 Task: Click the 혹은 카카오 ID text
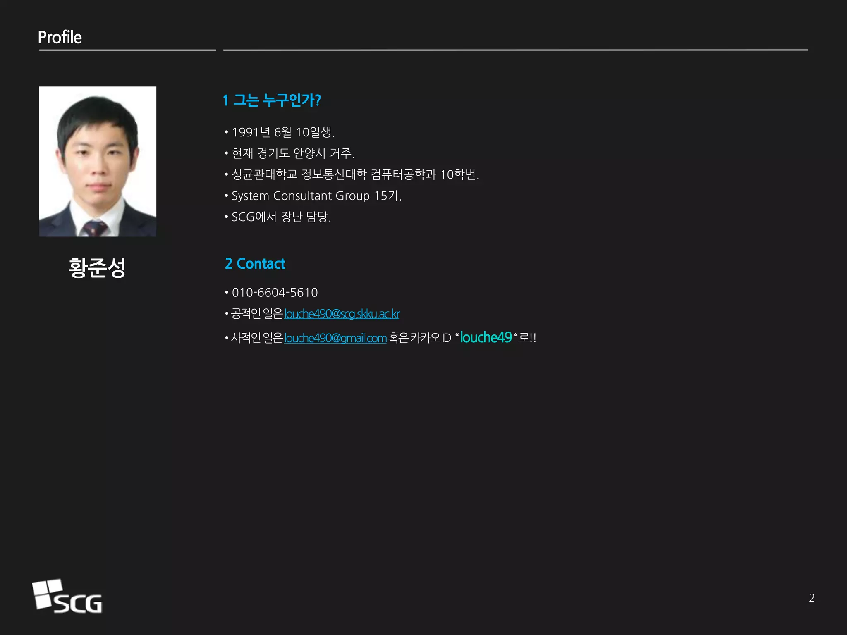tap(419, 338)
